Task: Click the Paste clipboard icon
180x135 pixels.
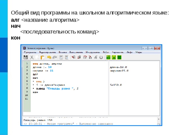Action: click(42, 57)
